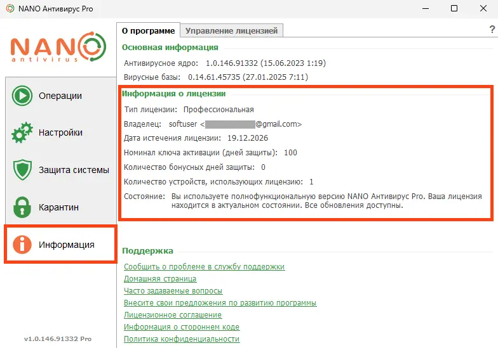Click the Поддержка heading

tap(147, 251)
